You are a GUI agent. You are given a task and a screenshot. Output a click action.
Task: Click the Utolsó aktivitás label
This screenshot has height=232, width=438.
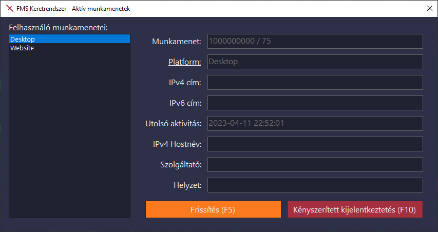tap(174, 124)
